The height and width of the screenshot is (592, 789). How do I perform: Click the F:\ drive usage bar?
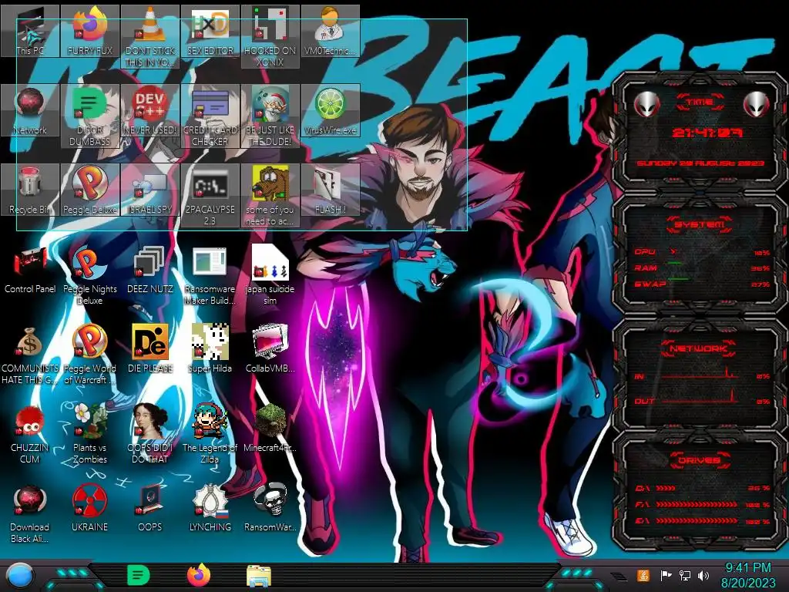coord(697,504)
